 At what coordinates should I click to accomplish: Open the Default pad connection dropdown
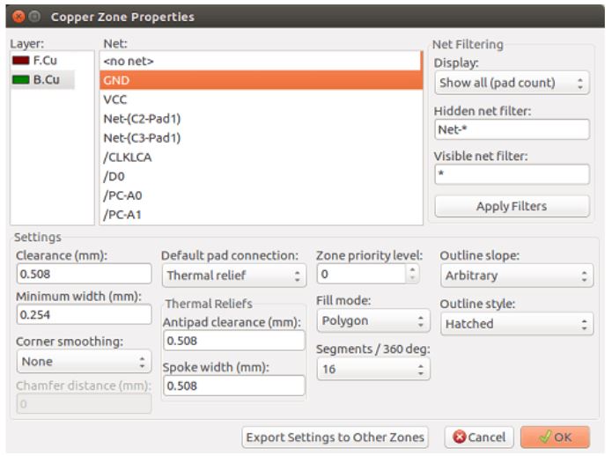click(234, 276)
